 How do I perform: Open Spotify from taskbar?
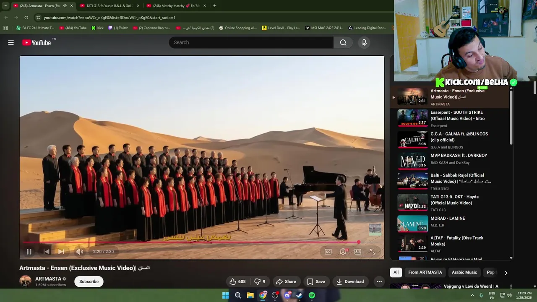312,295
